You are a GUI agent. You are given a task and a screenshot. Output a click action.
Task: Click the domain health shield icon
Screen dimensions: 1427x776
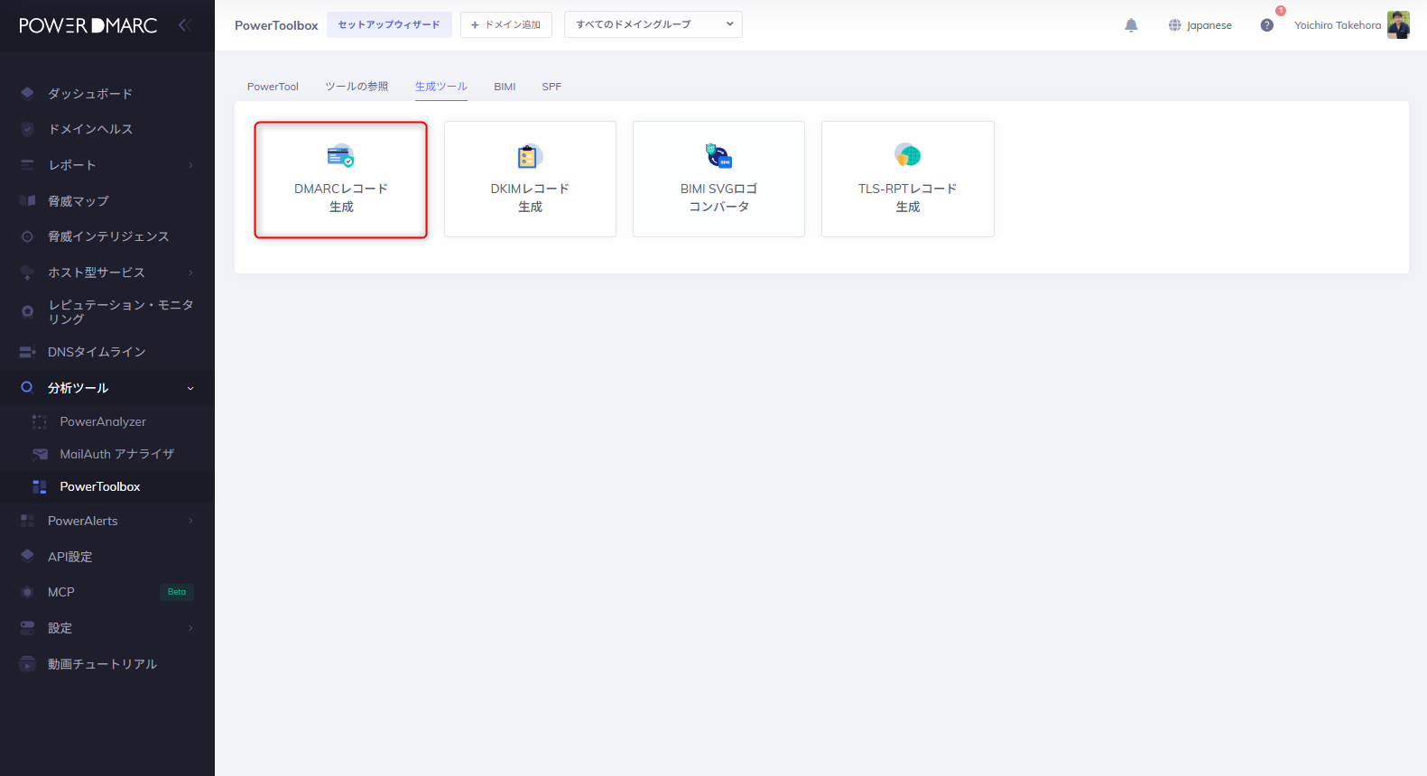point(27,129)
